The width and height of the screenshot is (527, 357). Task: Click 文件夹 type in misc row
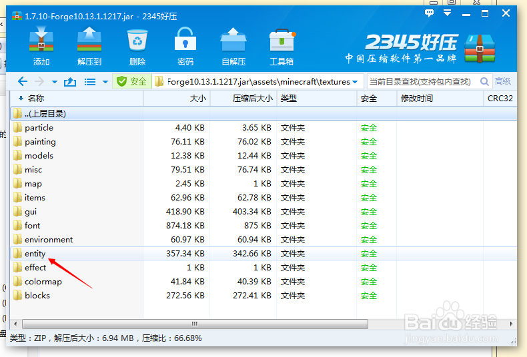point(293,170)
